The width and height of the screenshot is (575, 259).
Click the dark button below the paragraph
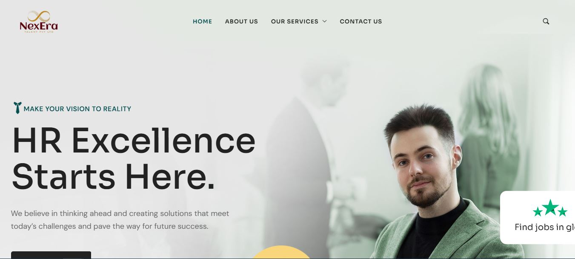(51, 255)
